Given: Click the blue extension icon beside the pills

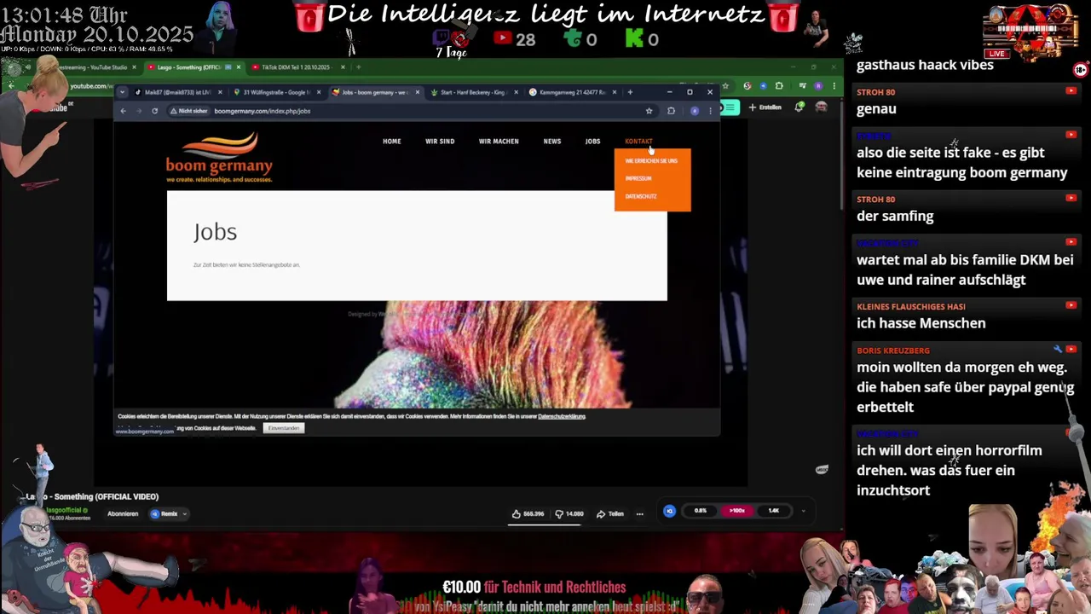Looking at the screenshot, I should [669, 511].
